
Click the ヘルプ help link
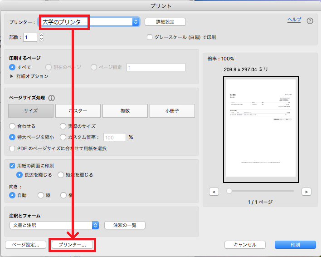[x=294, y=20]
